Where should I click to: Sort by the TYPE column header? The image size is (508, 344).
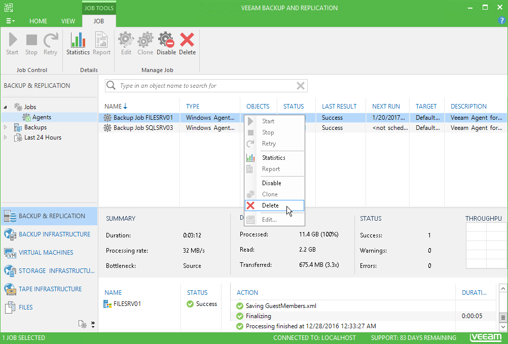pos(193,107)
